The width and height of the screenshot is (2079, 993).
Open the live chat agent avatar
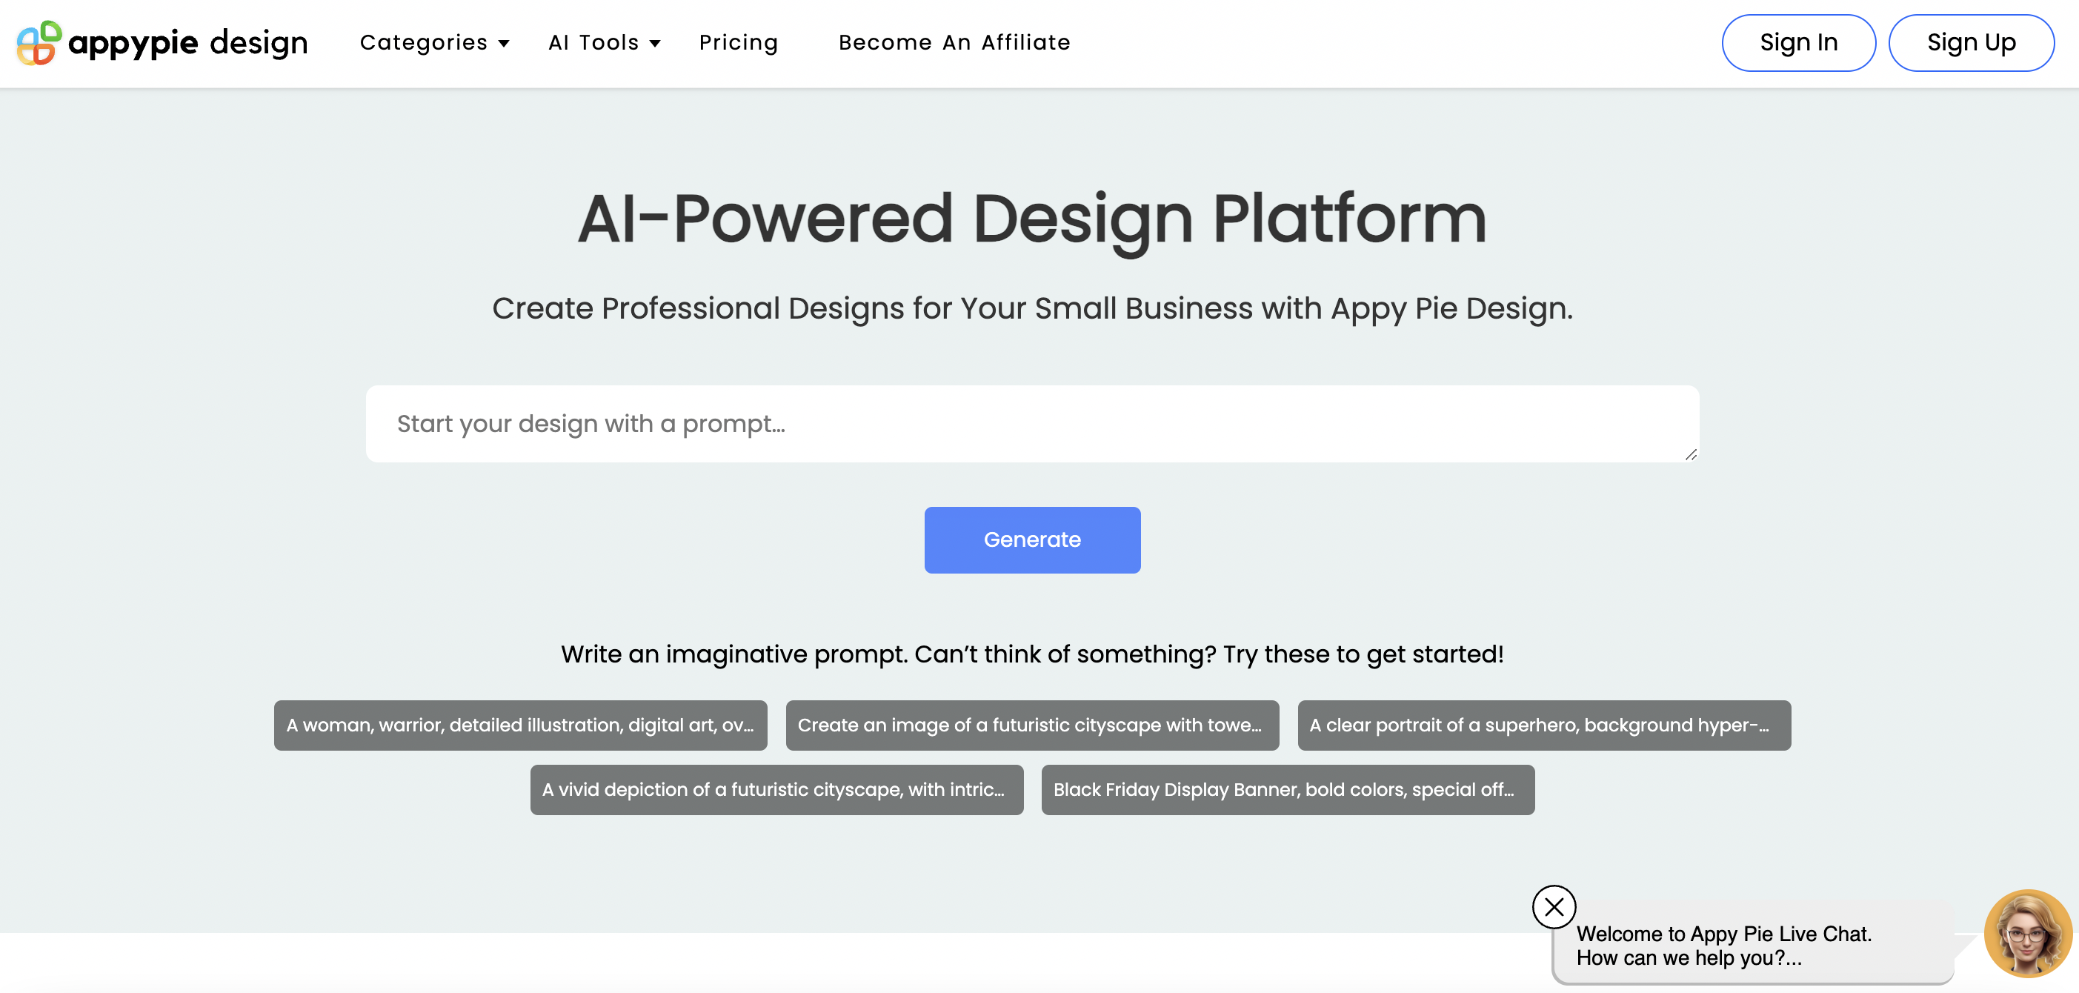[2026, 932]
